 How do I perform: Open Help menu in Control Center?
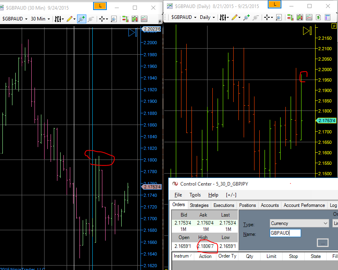pyautogui.click(x=213, y=195)
